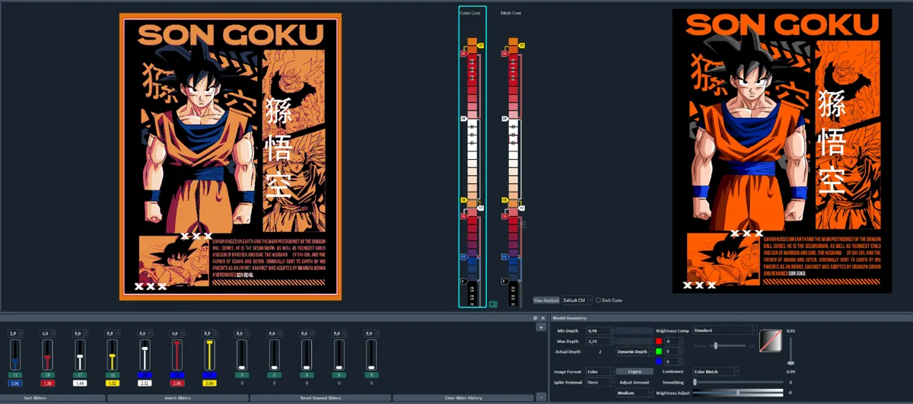Image resolution: width=913 pixels, height=404 pixels.
Task: Click the orange top swatch in Color Core
Action: pos(472,42)
